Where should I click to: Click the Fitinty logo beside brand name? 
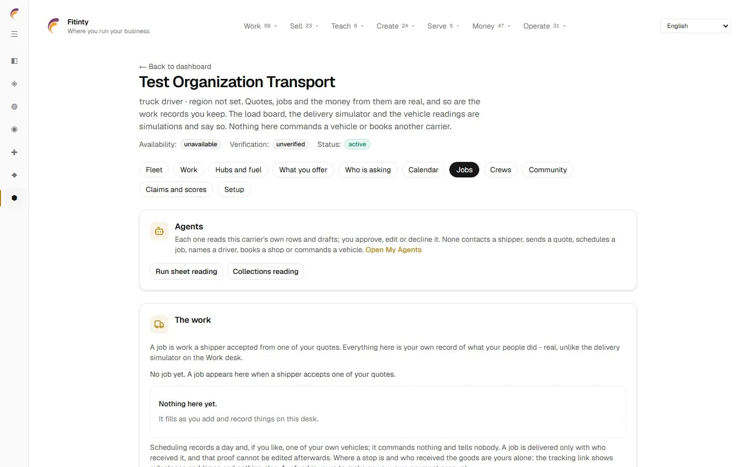[53, 26]
